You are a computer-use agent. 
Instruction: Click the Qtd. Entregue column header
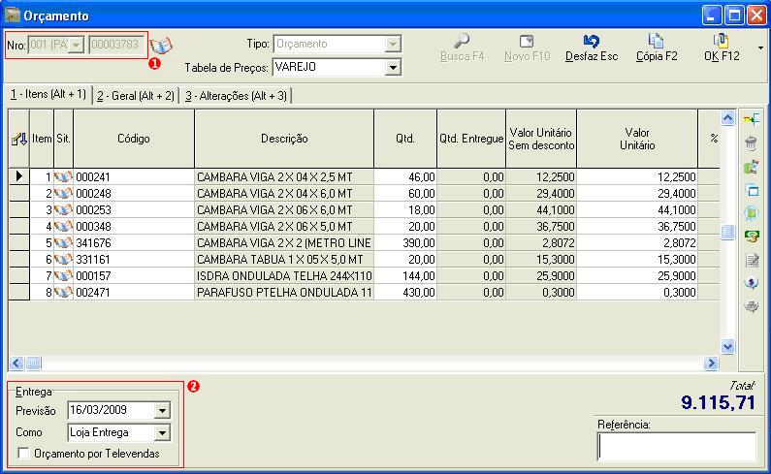click(471, 140)
